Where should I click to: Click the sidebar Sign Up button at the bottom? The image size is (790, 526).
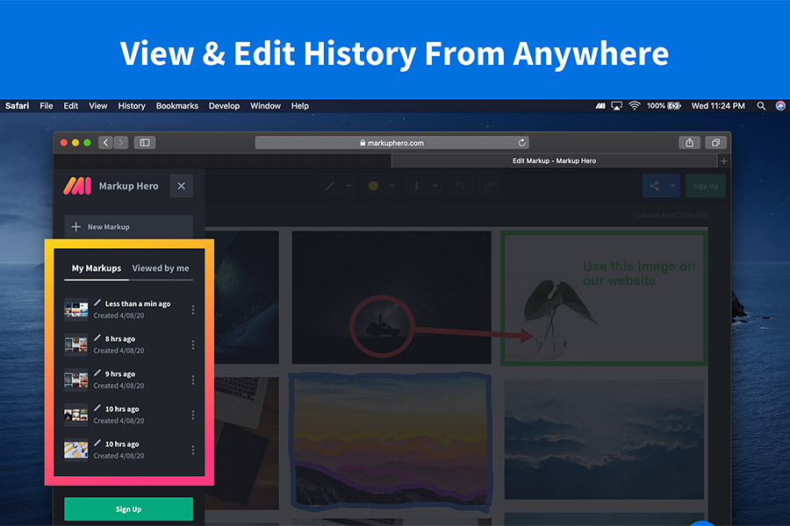point(128,508)
